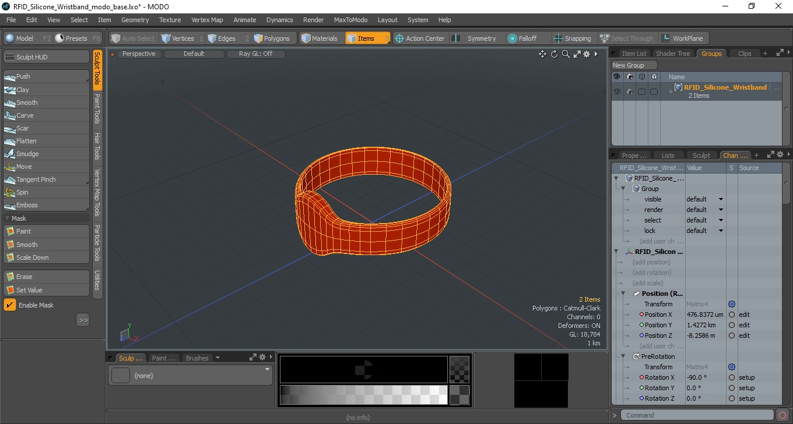Toggle Auto Select mode
This screenshot has width=793, height=424.
point(133,38)
